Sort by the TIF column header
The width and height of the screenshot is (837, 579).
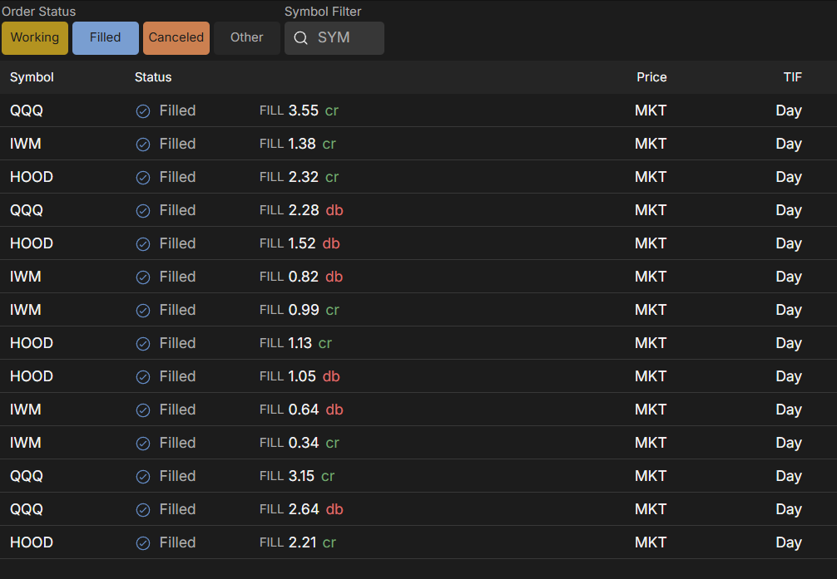point(793,77)
